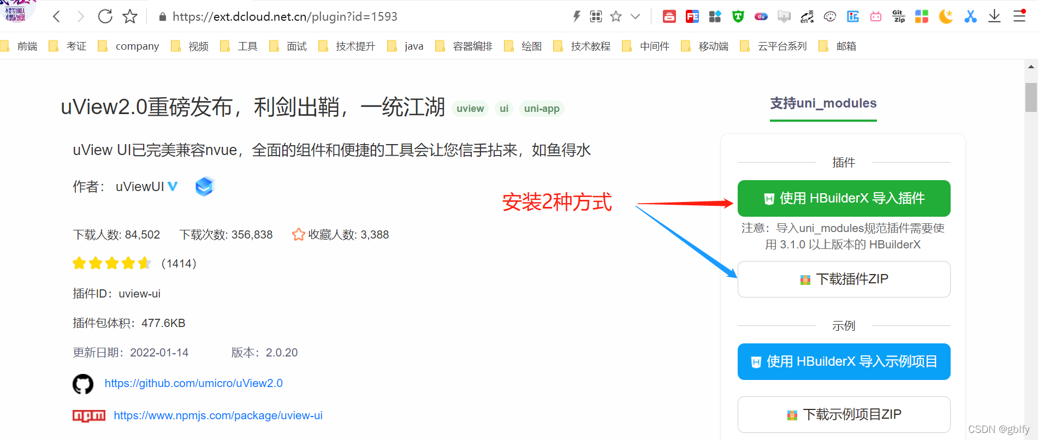Open the 邮箱 bookmark folder
Screen dimensions: 1038x440
point(838,46)
